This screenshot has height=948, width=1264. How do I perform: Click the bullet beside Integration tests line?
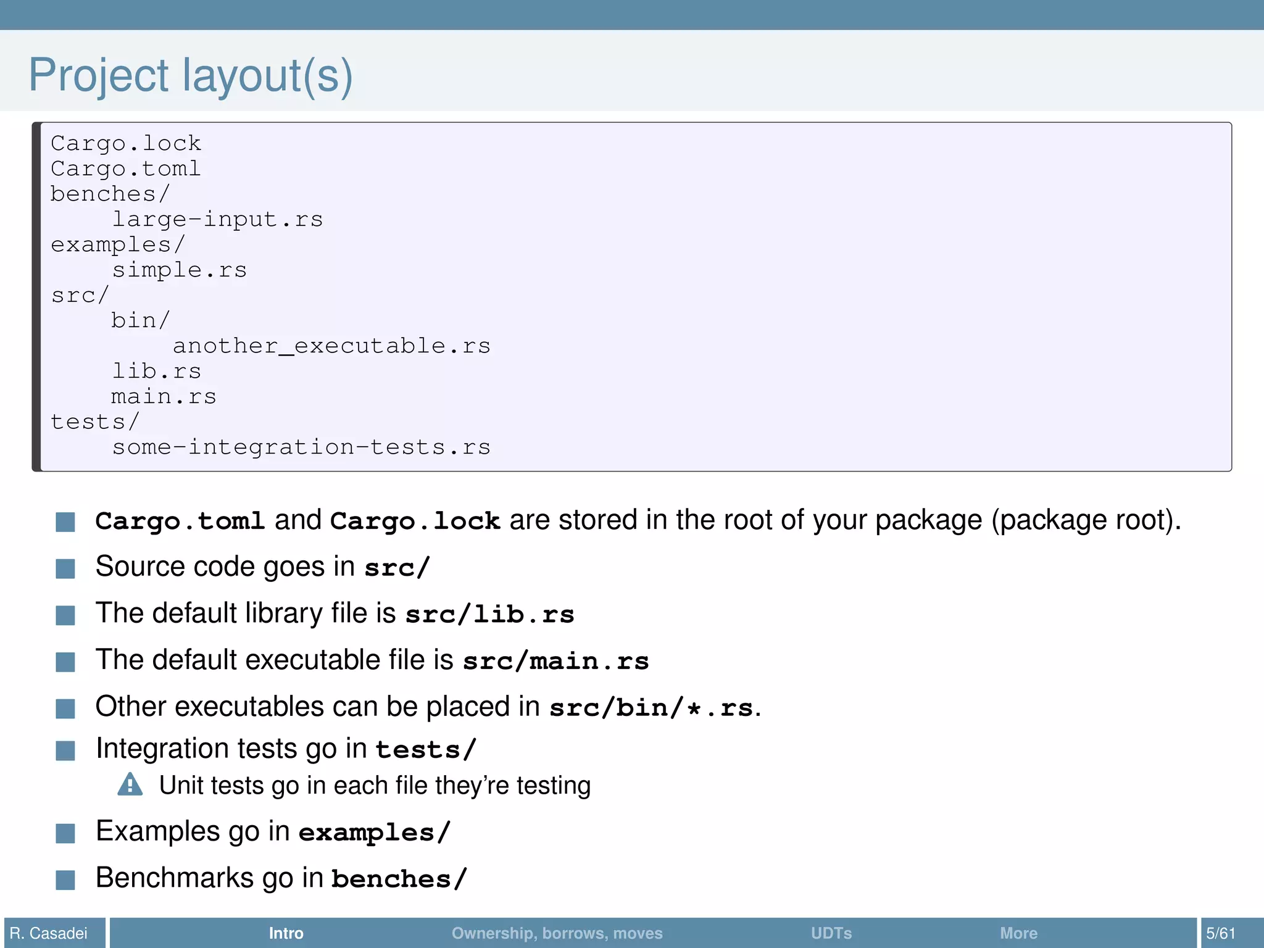click(65, 750)
